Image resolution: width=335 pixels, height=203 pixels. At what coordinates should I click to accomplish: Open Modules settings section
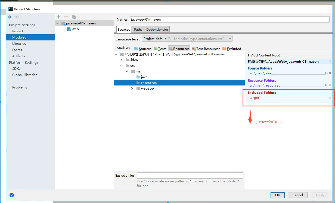coord(19,37)
